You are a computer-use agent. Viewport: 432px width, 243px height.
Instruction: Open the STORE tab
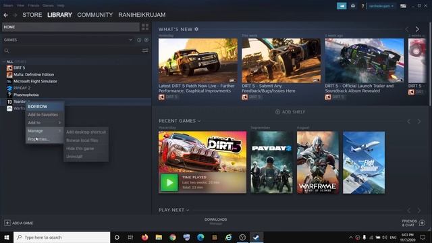tap(32, 15)
